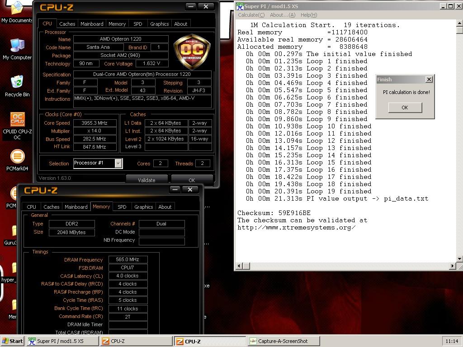This screenshot has height=347, width=463.
Task: Switch to Super PI taskbar button
Action: click(62, 341)
